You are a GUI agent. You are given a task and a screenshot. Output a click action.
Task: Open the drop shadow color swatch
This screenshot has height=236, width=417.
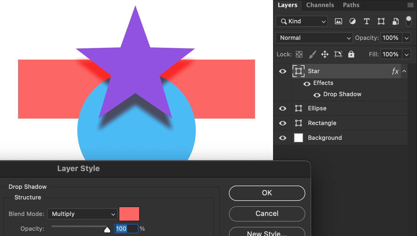click(x=129, y=214)
